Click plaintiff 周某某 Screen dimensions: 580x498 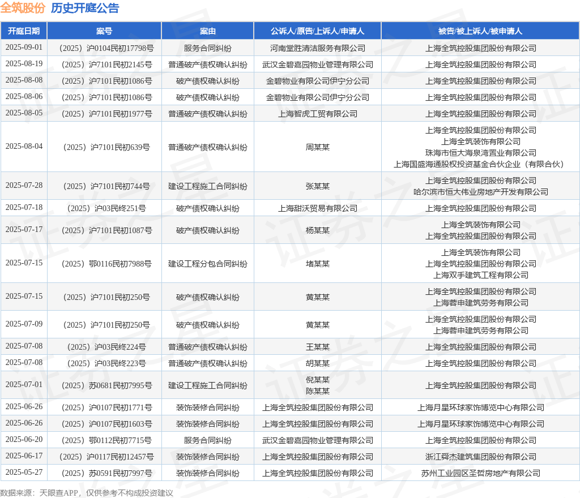pos(317,147)
